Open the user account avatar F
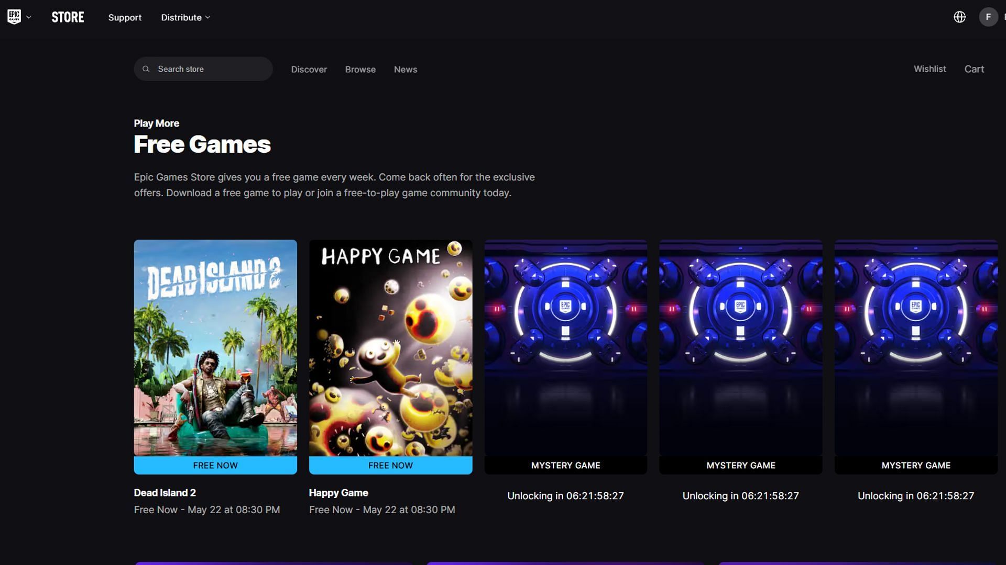 click(x=988, y=17)
